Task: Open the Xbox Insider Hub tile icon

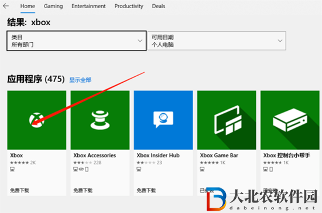Action: (x=163, y=120)
